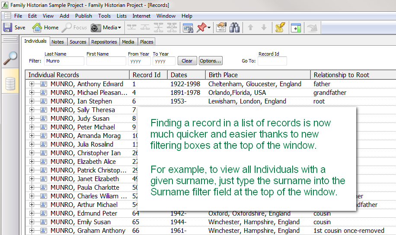Open the Media dropdown arrow
This screenshot has height=235, width=396.
[x=119, y=28]
